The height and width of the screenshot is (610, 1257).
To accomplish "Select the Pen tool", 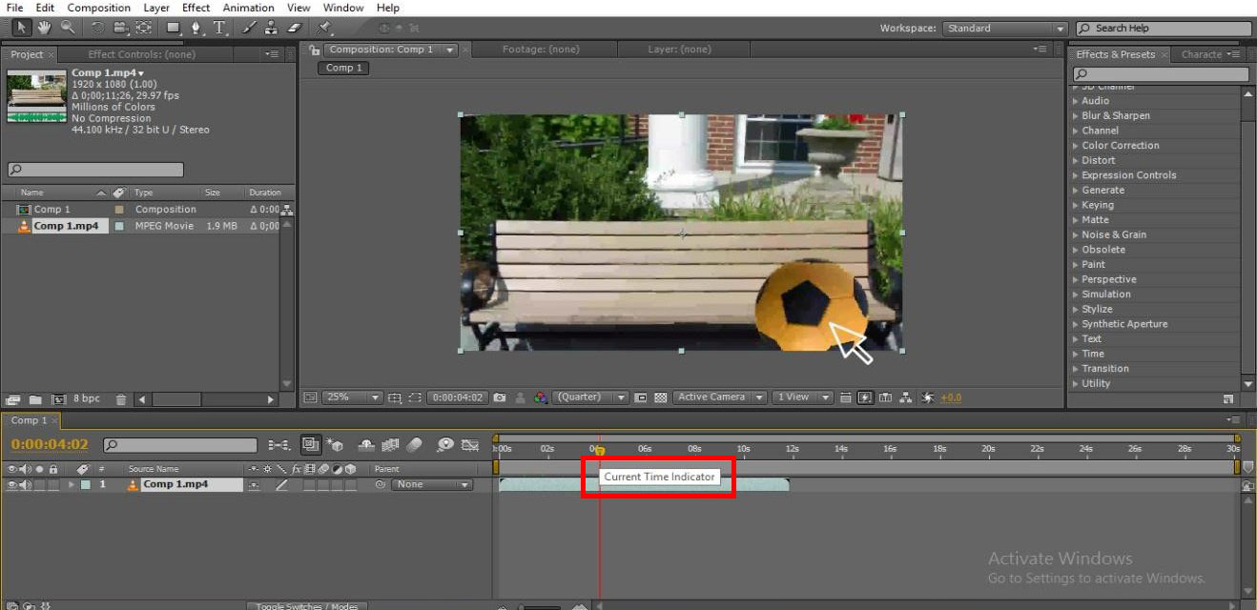I will (196, 28).
